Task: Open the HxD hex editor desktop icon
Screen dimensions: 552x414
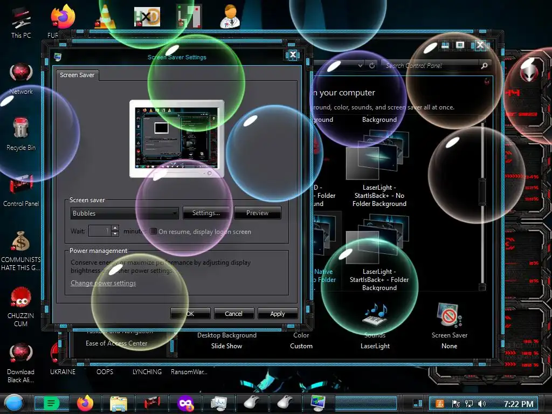Action: coord(147,17)
